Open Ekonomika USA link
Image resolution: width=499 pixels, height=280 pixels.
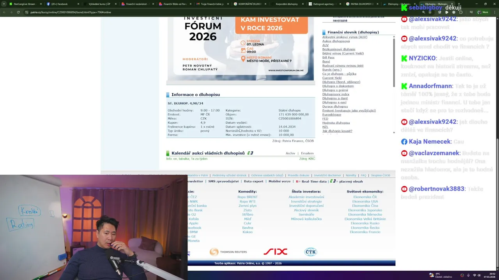tap(365, 201)
